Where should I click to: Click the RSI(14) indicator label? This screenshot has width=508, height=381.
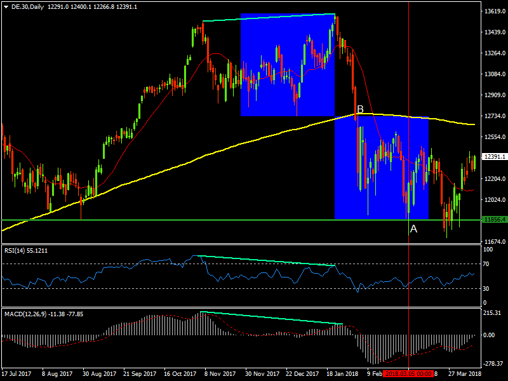[x=17, y=251]
